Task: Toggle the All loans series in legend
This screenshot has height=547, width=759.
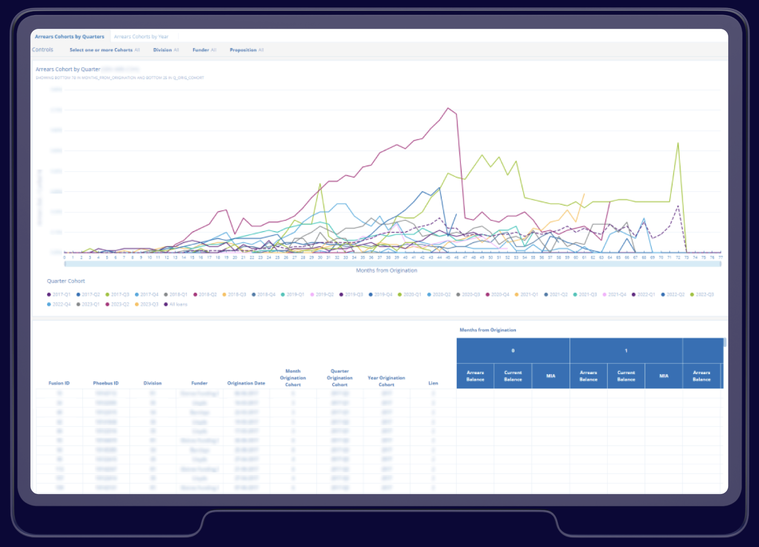Action: pos(166,304)
